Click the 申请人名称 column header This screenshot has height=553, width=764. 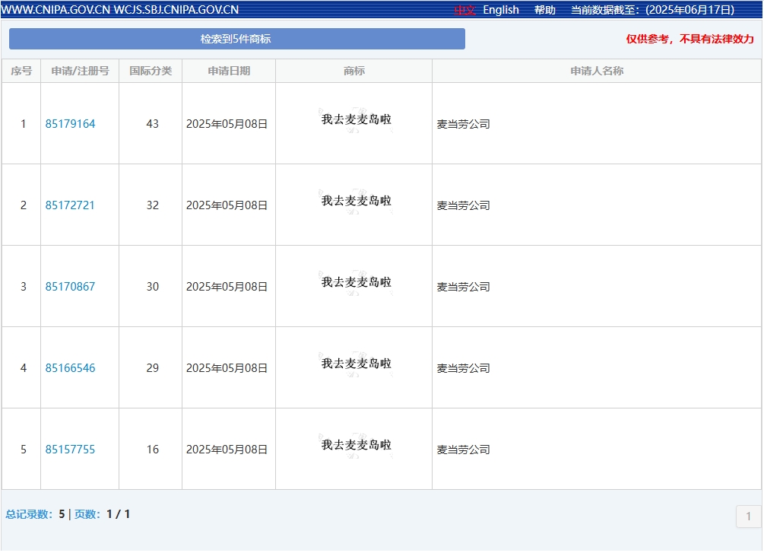pos(597,71)
